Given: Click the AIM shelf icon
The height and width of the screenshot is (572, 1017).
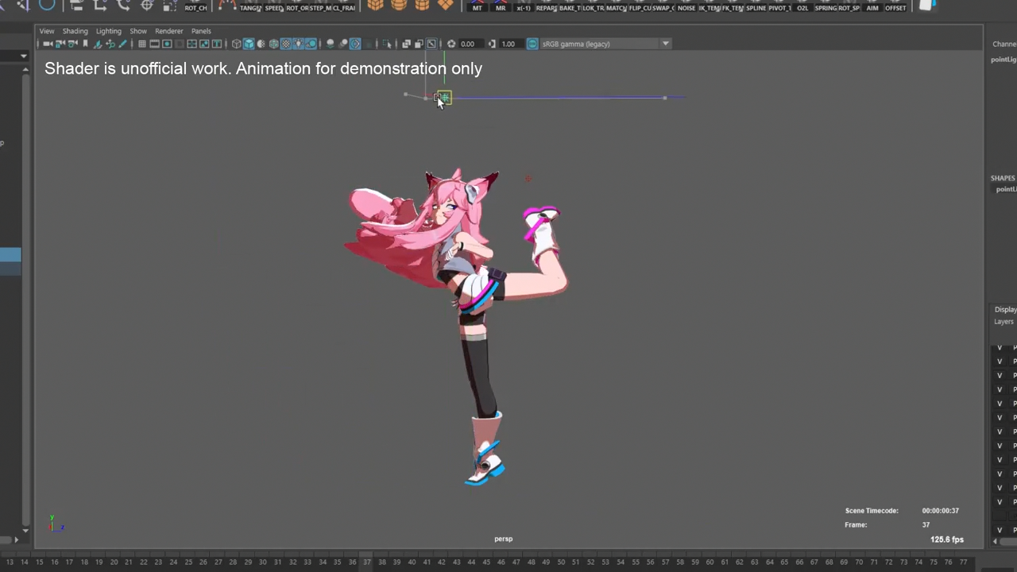Looking at the screenshot, I should pos(872,6).
